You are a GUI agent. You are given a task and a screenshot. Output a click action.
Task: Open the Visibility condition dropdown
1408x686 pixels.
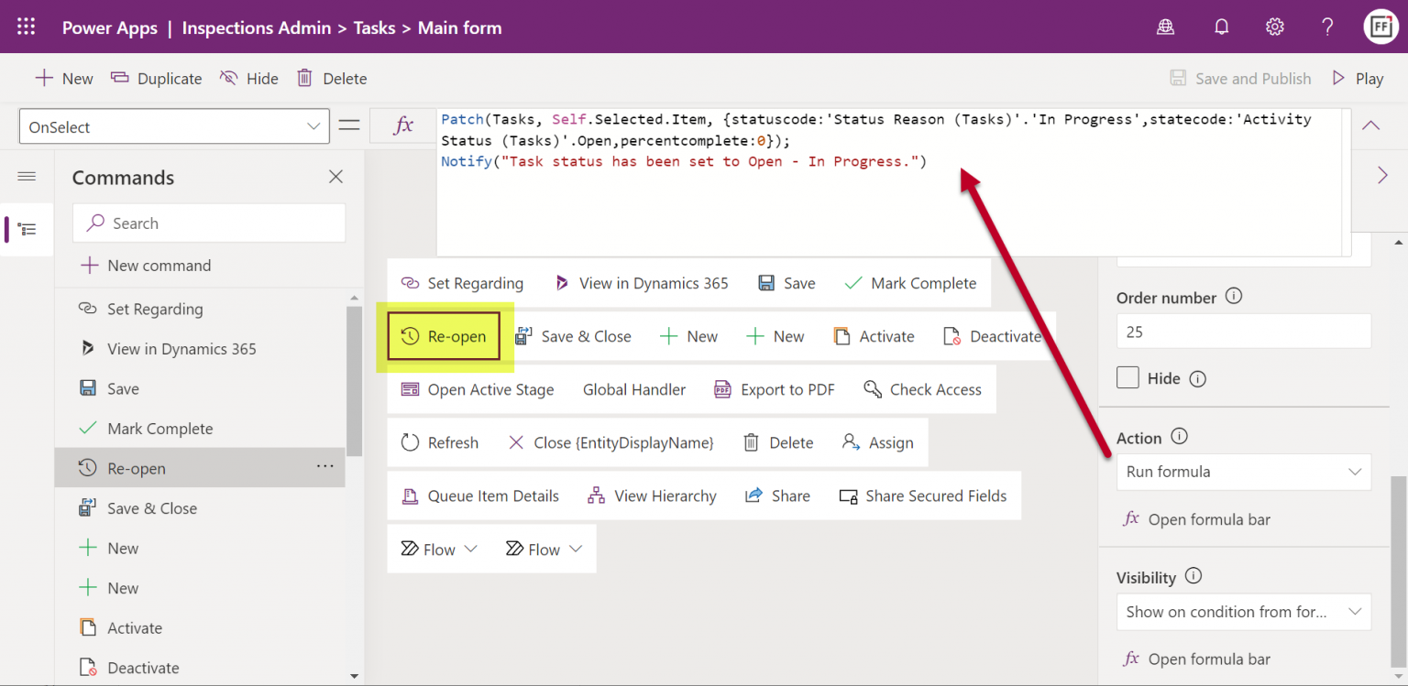pos(1243,612)
